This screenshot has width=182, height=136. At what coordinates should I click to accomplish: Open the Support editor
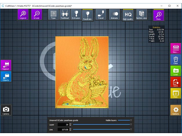tap(6, 65)
